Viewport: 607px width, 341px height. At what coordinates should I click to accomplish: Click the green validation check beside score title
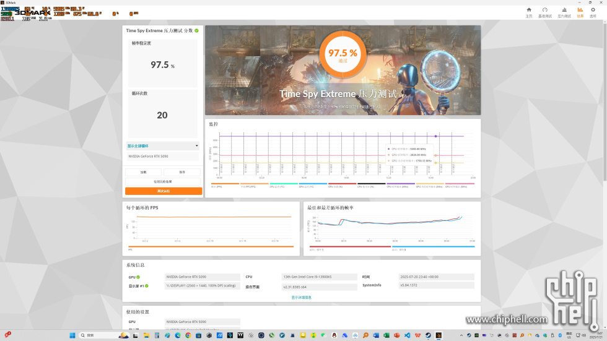pyautogui.click(x=197, y=30)
